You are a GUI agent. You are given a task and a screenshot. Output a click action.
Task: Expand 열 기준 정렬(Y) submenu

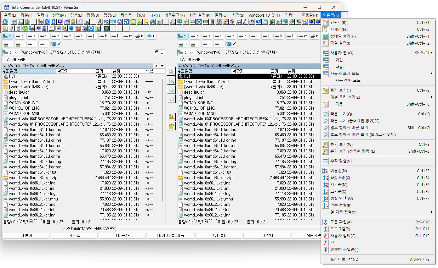[377, 212]
